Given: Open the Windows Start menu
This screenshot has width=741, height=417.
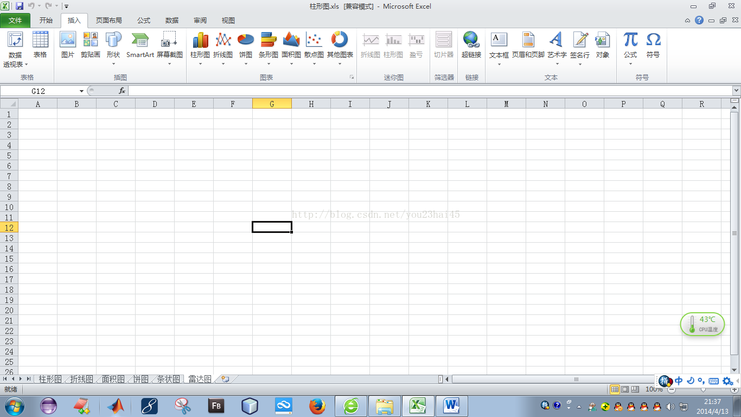Looking at the screenshot, I should pos(15,406).
